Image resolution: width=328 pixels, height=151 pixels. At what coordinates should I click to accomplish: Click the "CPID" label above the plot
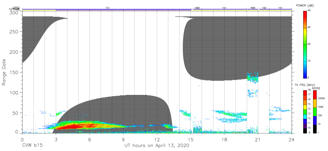(x=16, y=8)
